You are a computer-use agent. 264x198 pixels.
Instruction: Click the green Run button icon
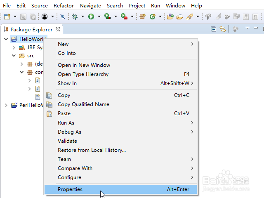(x=91, y=16)
